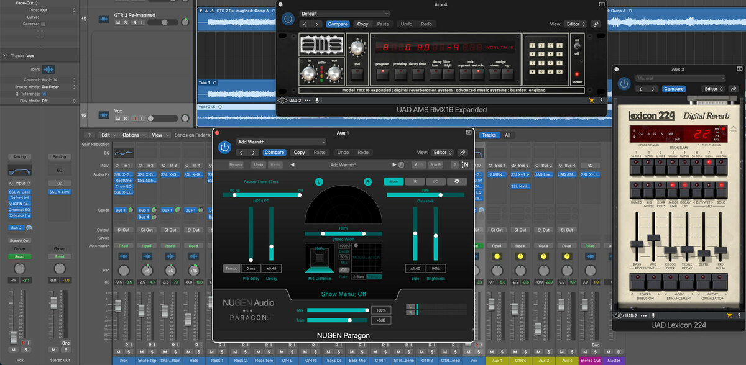Click the Vox track waveform icon in inspector
Viewport: 746px width, 365px height.
pyautogui.click(x=48, y=70)
